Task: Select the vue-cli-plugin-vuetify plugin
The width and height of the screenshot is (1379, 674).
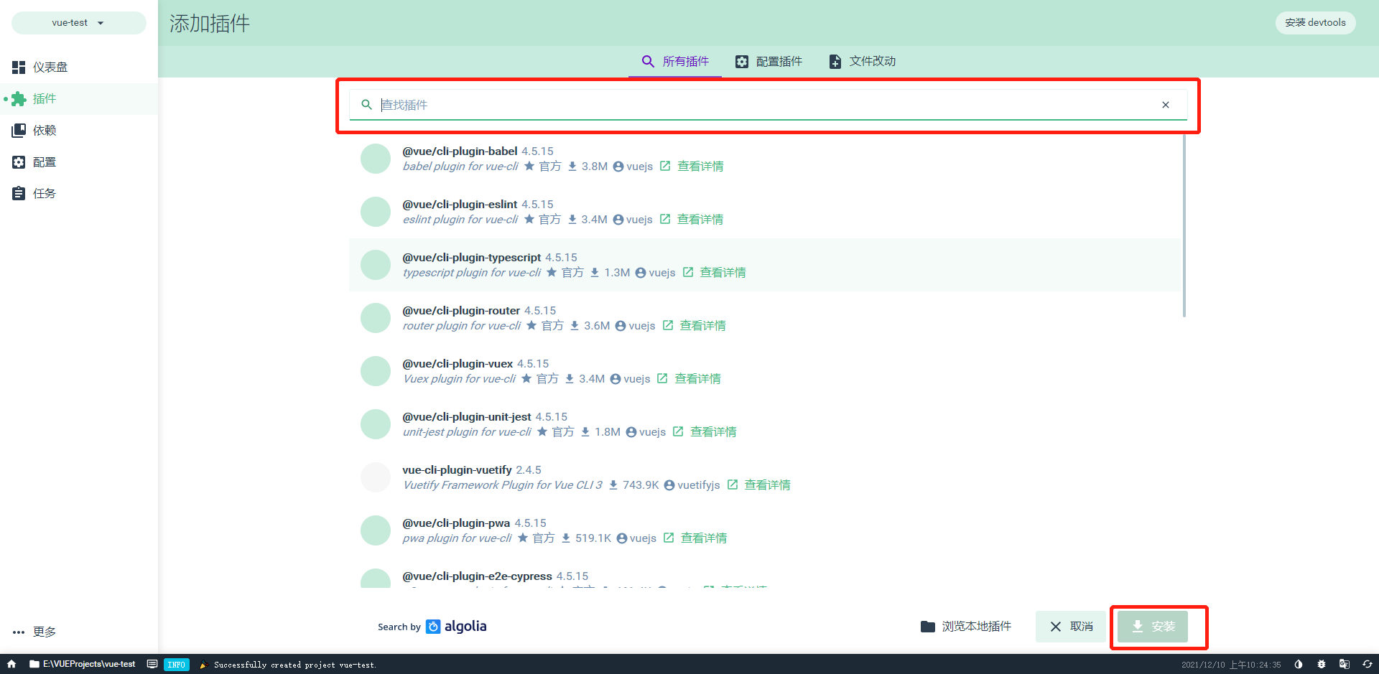Action: pyautogui.click(x=765, y=477)
